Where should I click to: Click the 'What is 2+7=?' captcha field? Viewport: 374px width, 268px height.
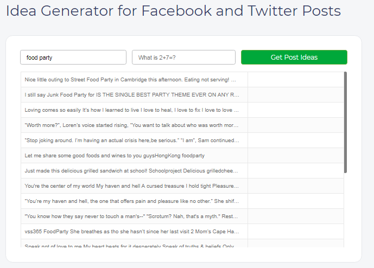(183, 57)
